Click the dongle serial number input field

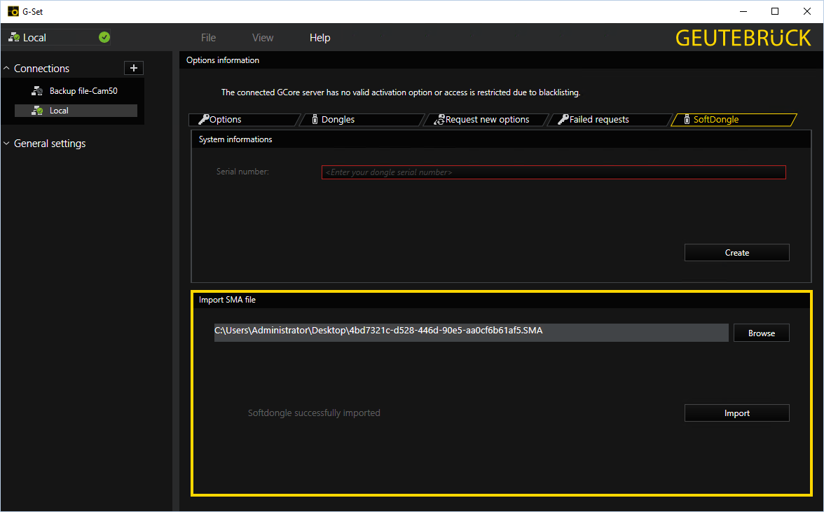click(x=553, y=172)
